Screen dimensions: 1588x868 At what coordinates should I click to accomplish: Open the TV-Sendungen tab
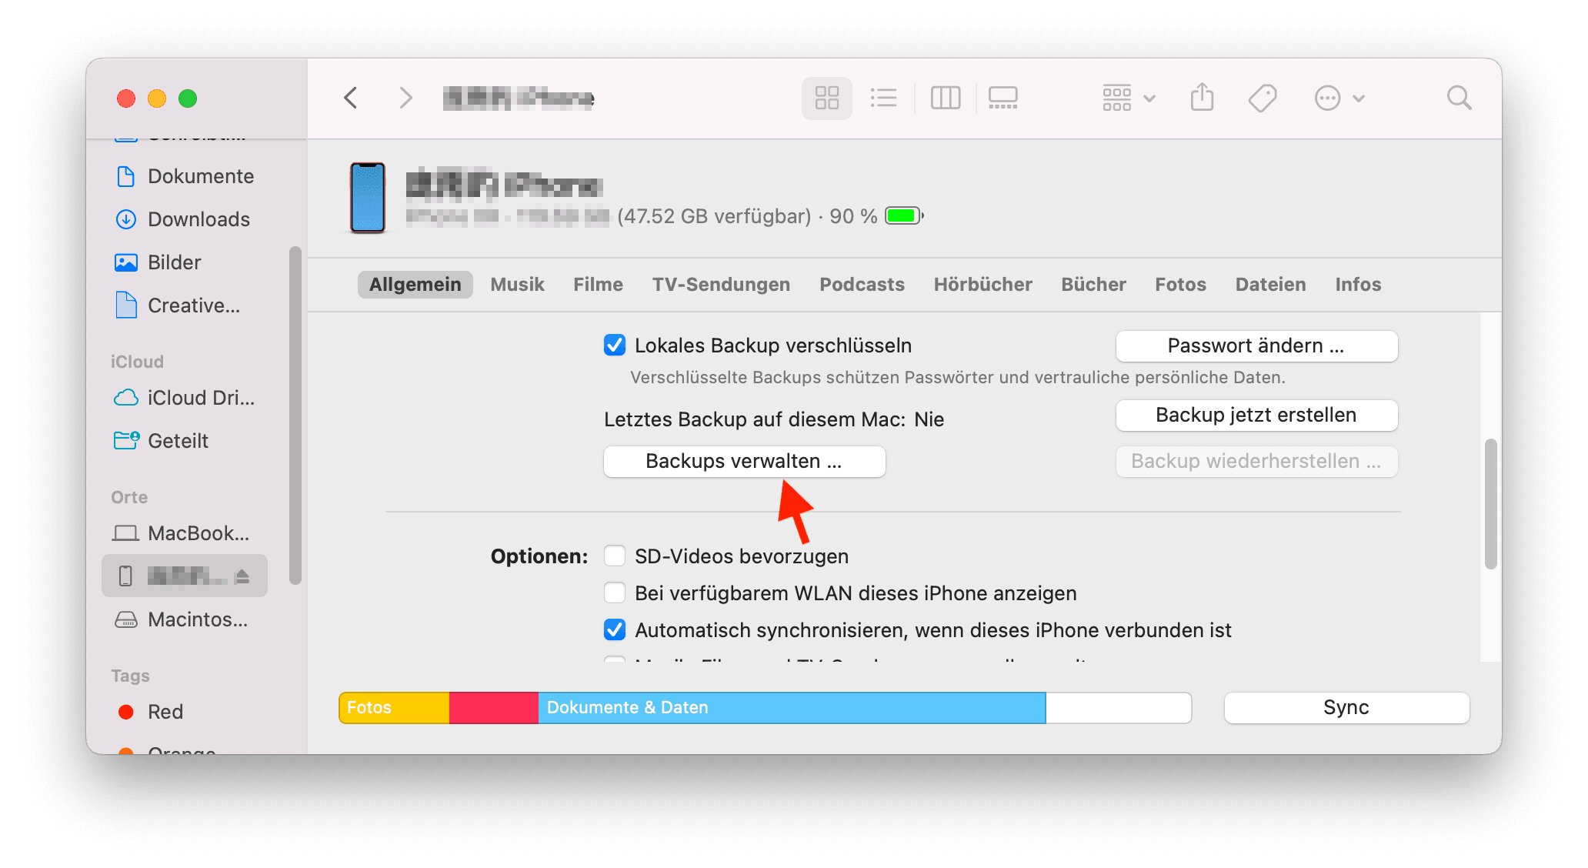click(x=721, y=284)
